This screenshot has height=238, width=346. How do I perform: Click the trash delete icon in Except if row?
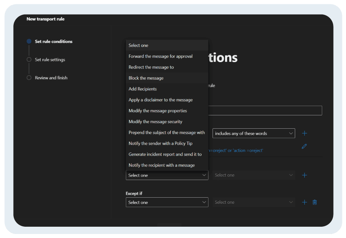(x=315, y=202)
